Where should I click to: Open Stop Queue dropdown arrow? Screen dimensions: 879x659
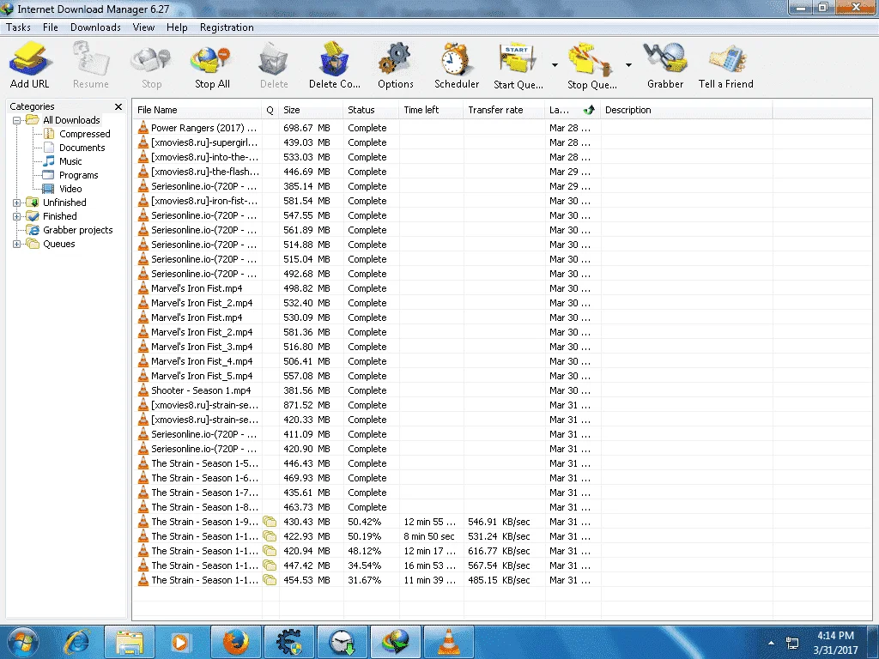tap(628, 65)
